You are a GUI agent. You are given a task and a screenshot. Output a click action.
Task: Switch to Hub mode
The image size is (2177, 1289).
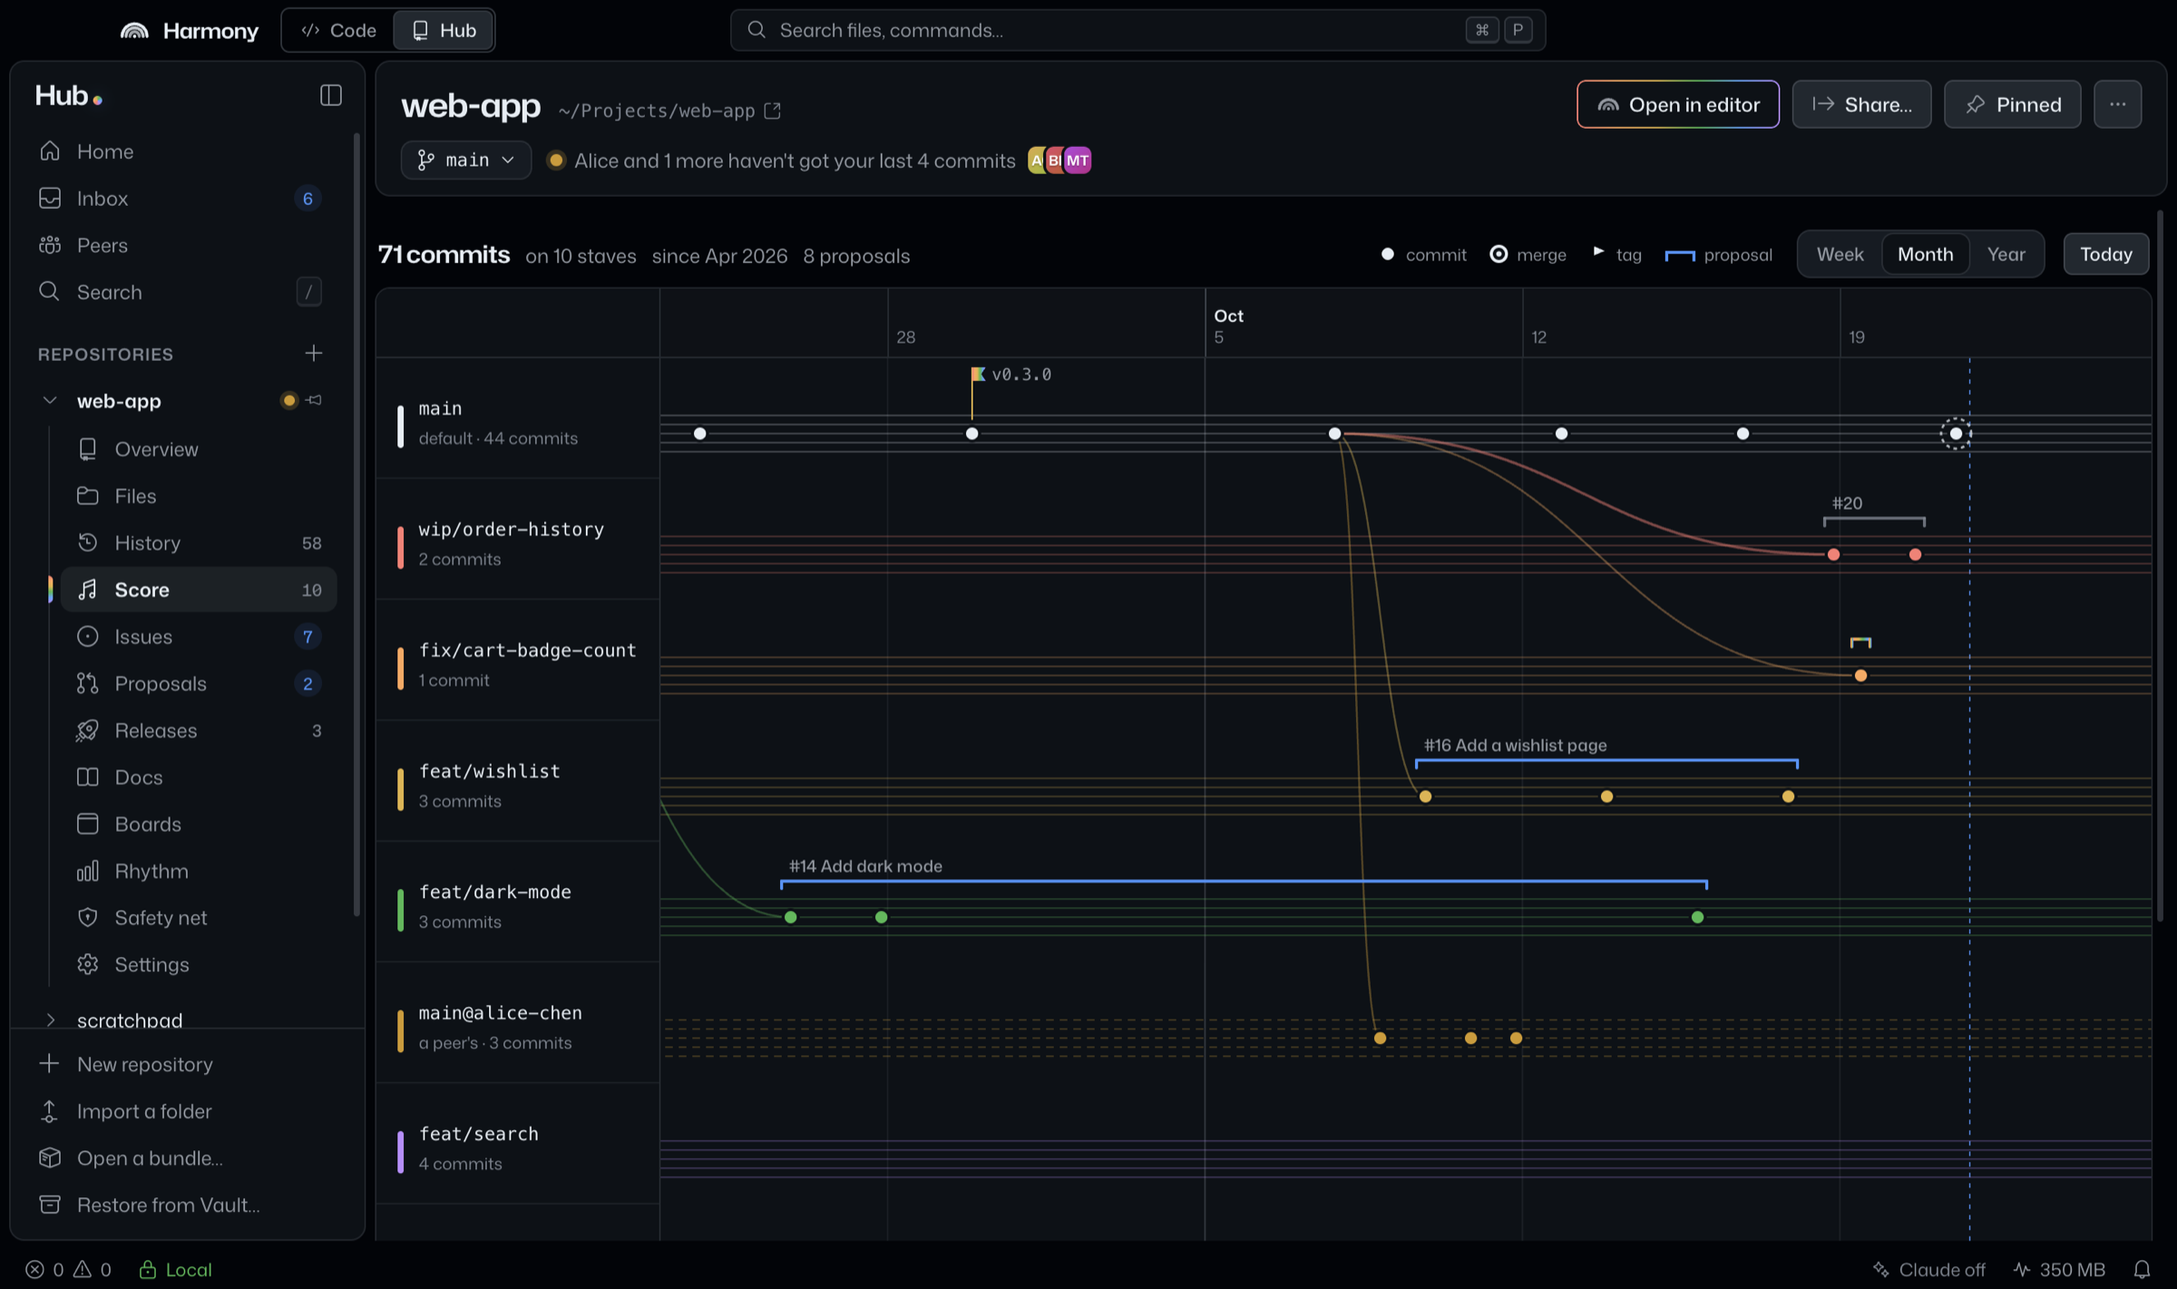coord(444,30)
